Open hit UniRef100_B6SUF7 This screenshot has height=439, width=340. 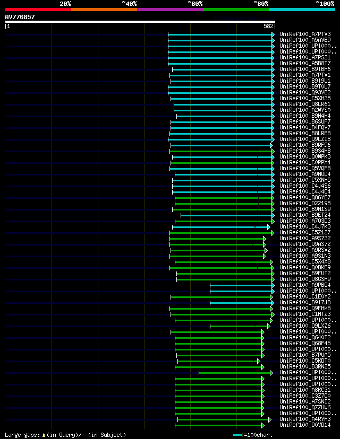[305, 121]
